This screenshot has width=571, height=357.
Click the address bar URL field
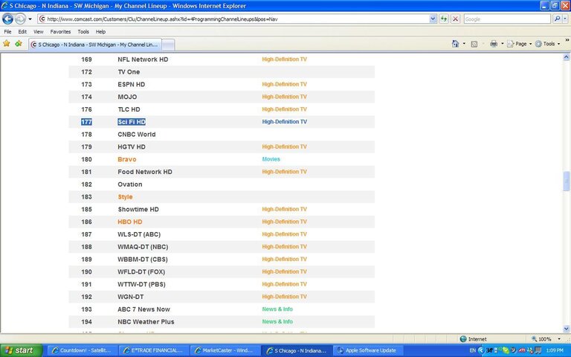click(233, 19)
